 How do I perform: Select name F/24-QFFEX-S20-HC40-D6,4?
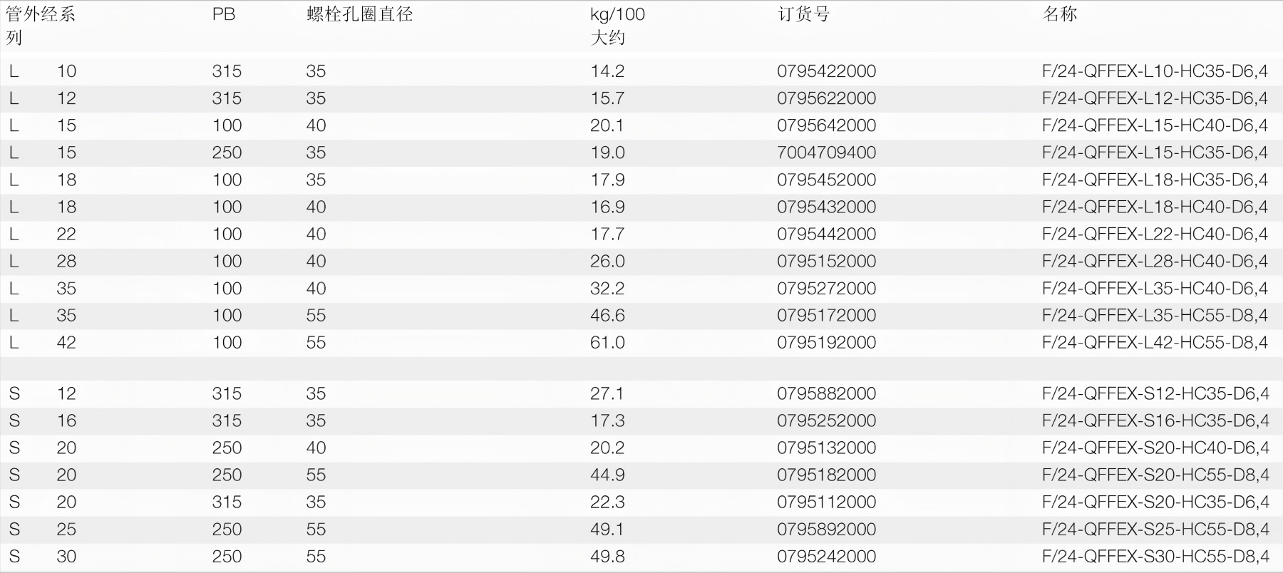1155,448
